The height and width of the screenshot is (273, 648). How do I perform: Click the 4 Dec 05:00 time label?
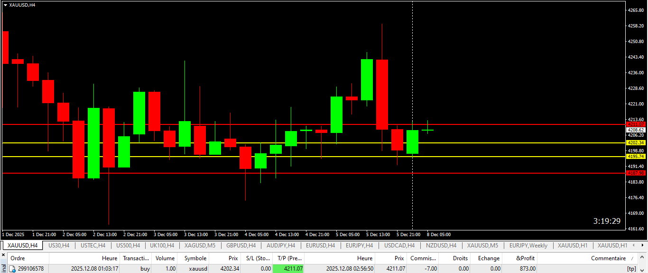[x=257, y=235]
